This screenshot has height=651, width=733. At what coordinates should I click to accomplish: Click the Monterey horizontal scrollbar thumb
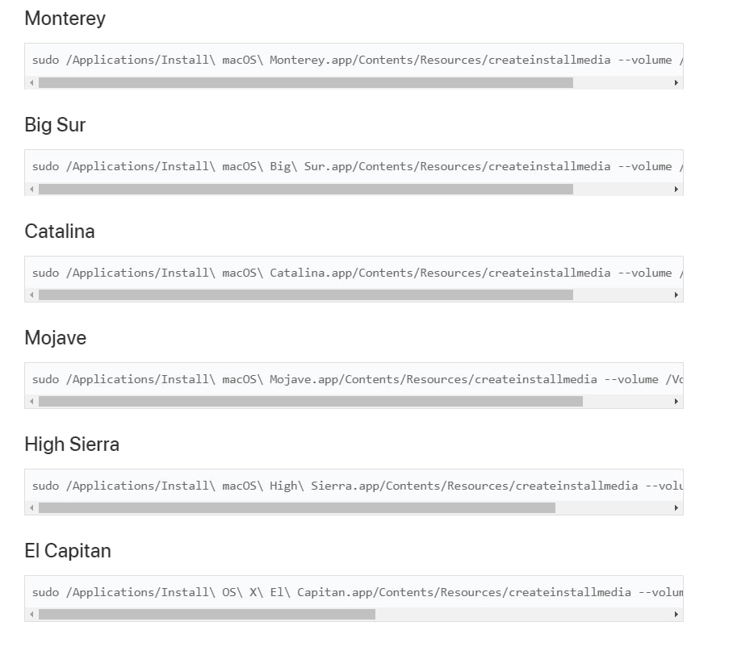(306, 82)
